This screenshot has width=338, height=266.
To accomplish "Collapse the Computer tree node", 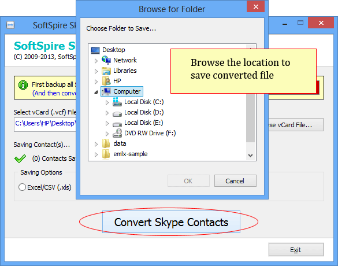I will (96, 92).
